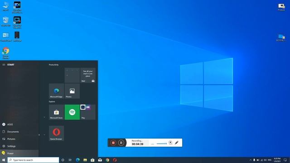
Task: Click the microphone tray icon
Action: coord(254,160)
